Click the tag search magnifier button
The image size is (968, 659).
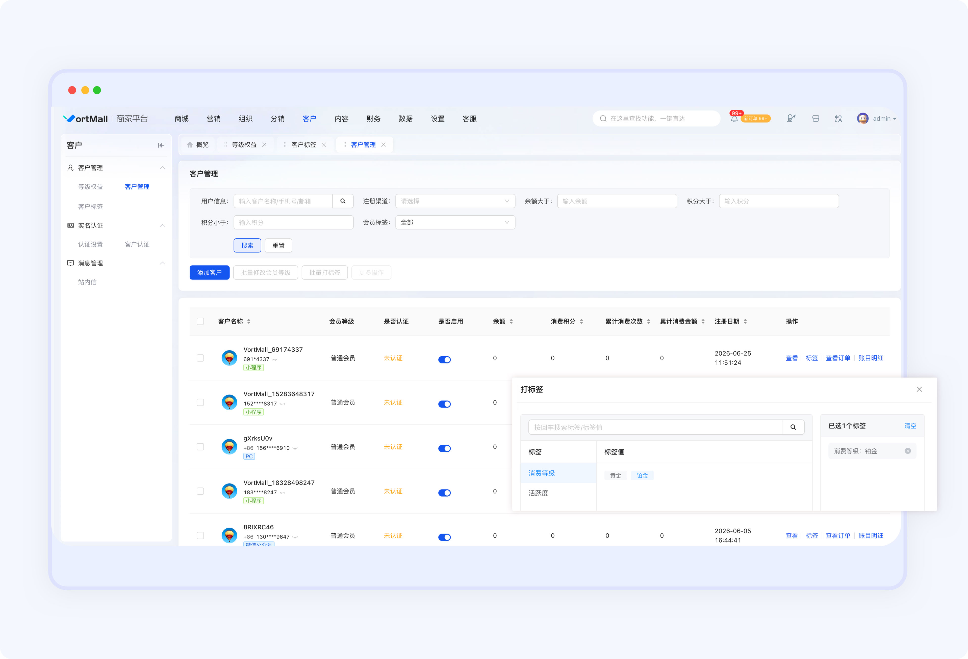tap(793, 427)
